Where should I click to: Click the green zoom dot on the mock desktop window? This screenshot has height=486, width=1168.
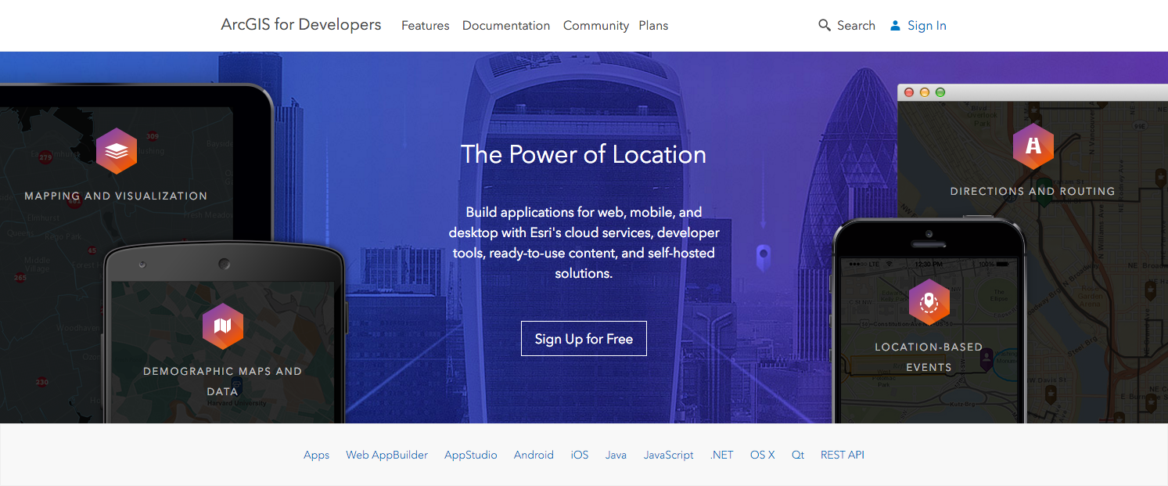(940, 92)
